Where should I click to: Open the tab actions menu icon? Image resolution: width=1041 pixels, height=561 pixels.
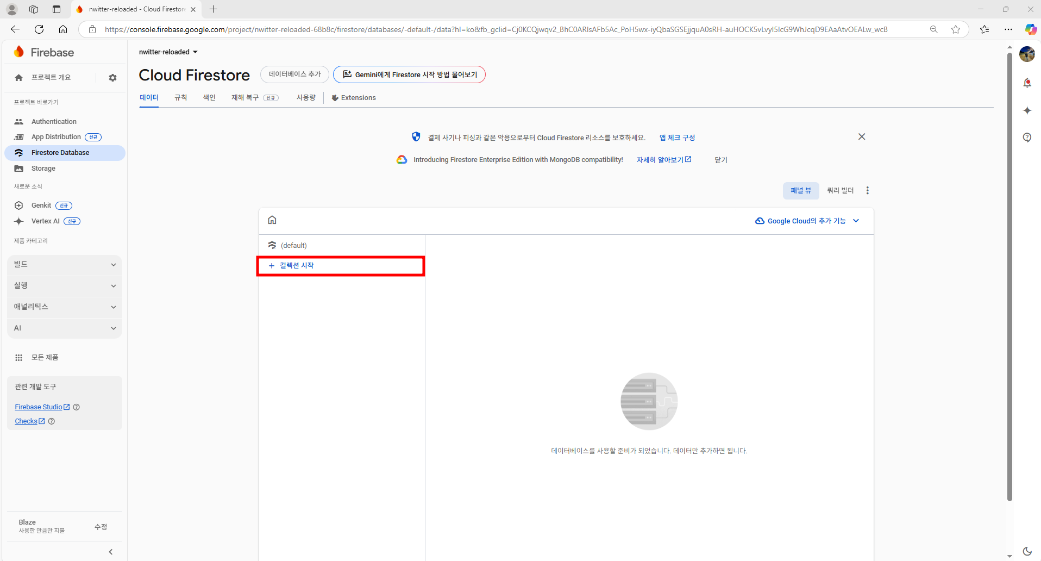pos(57,9)
